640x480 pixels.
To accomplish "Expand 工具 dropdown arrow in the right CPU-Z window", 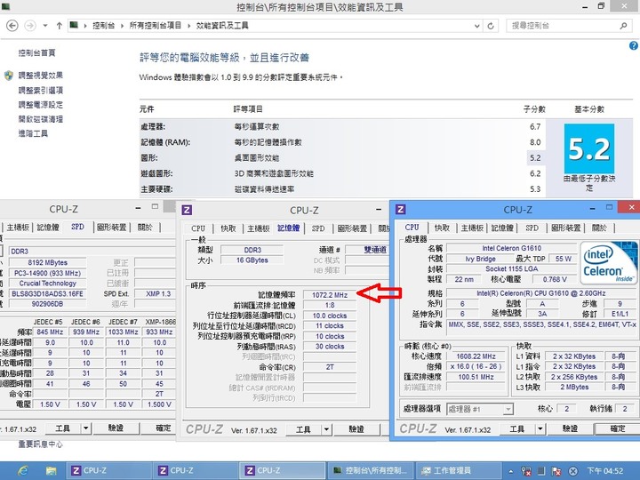I will pos(540,429).
